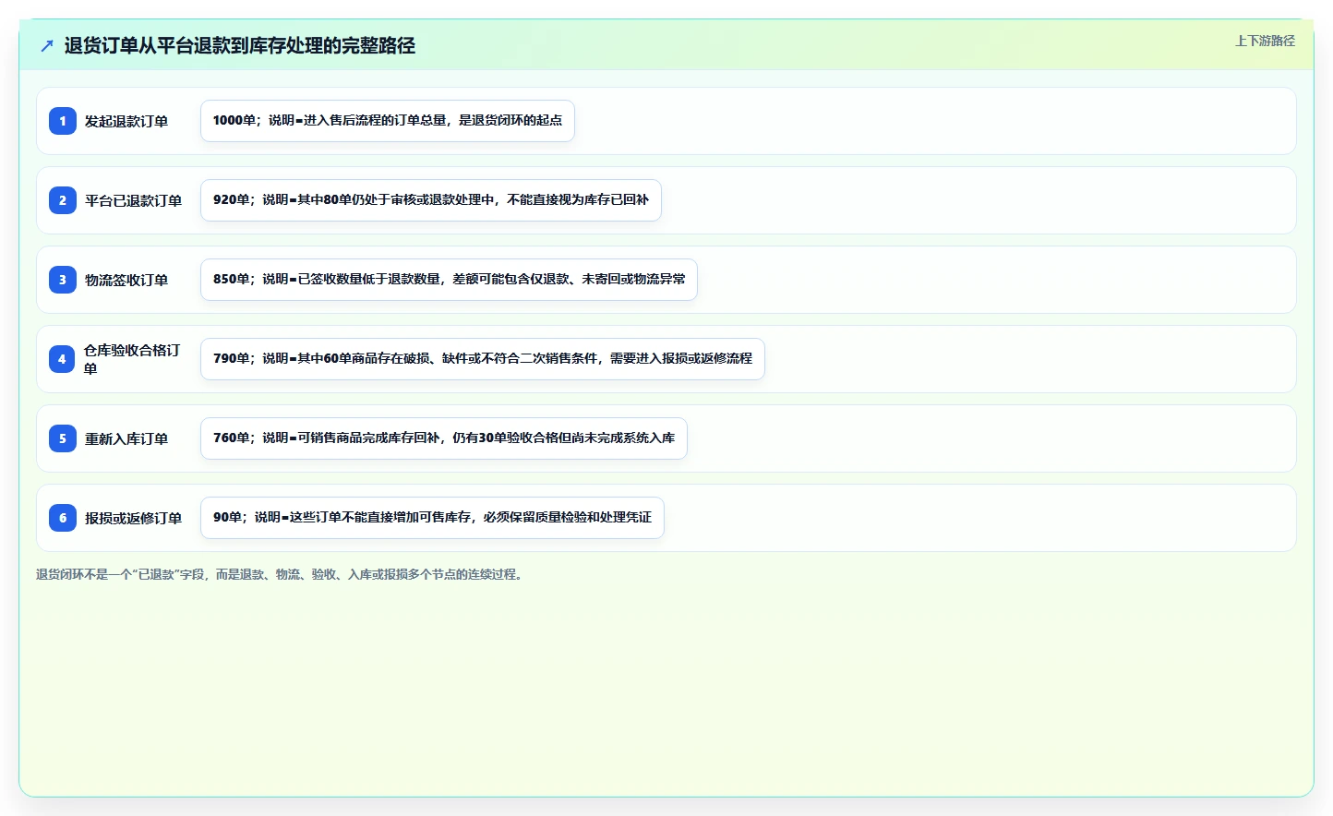Click step number 3 badge
Viewport: 1333px width, 816px height.
63,280
